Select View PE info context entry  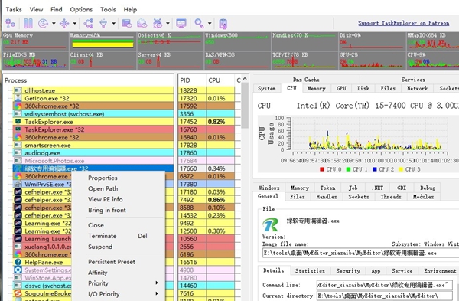coord(105,199)
